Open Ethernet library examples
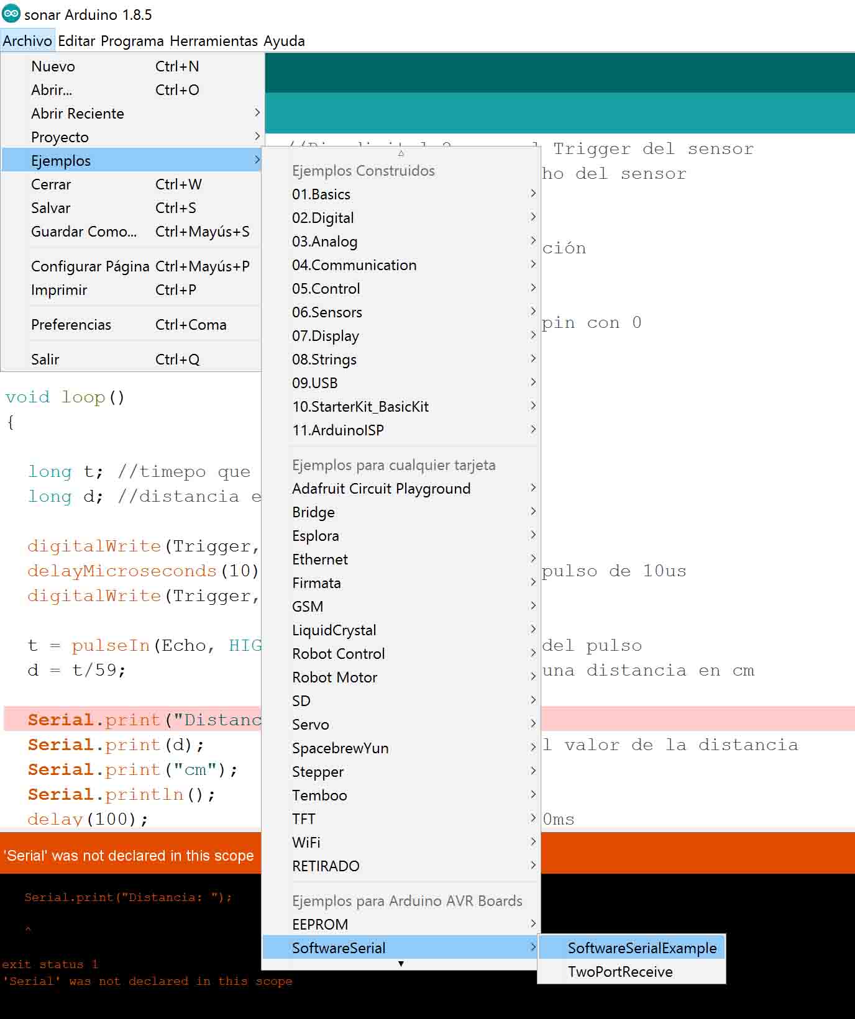This screenshot has height=1019, width=855. point(401,559)
